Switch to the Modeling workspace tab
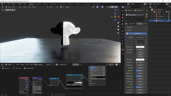Viewport: 171px width, 96px height. [38, 4]
